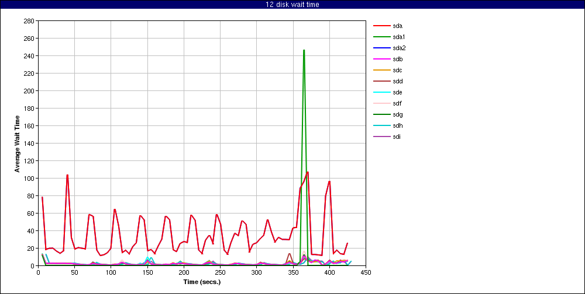Click the 150 x-axis tick value
Screen dimensions: 585x294
[x=147, y=272]
